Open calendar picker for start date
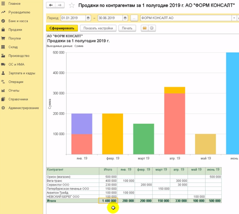The width and height of the screenshot is (239, 214). (88, 18)
